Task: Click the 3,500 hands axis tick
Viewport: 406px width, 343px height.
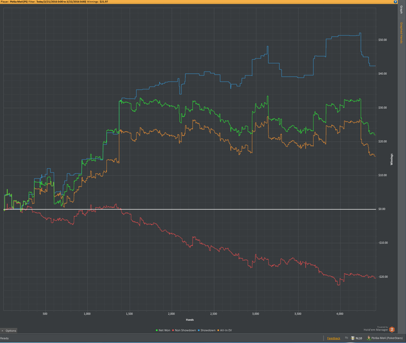Action: click(298, 314)
